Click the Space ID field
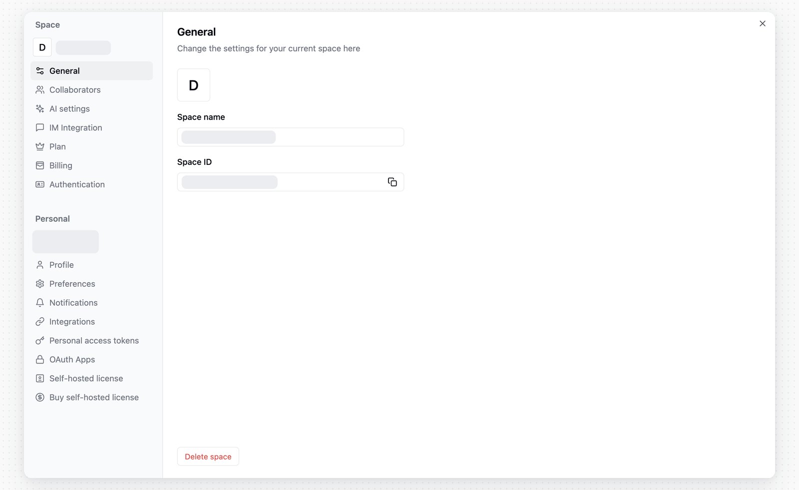Image resolution: width=799 pixels, height=490 pixels. point(291,182)
